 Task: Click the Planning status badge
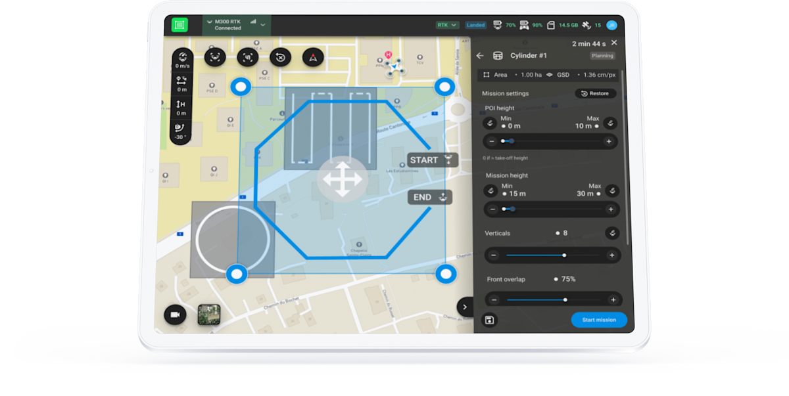[x=602, y=56]
